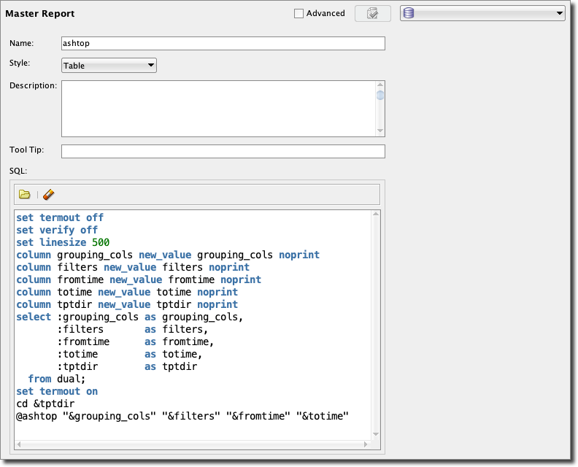Image resolution: width=578 pixels, height=467 pixels.
Task: Click the SQL editor vertical scroll up arrow
Action: tap(376, 214)
